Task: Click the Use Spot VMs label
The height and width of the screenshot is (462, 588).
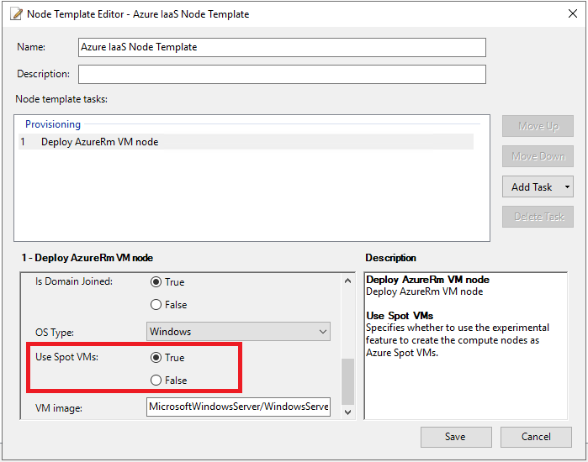Action: click(66, 357)
